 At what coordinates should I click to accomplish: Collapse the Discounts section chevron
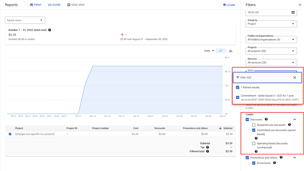[x=295, y=119]
